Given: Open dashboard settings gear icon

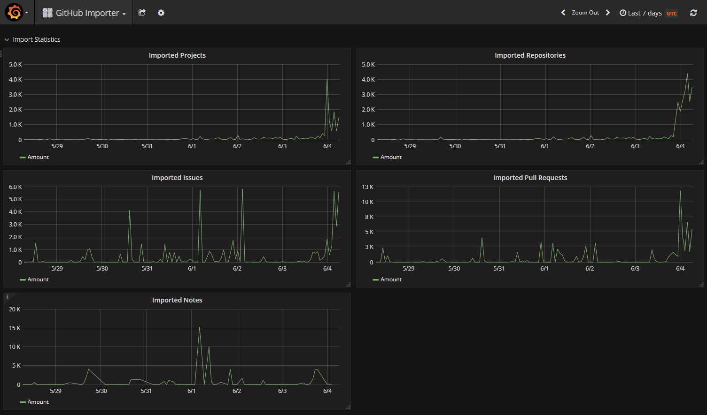Looking at the screenshot, I should [161, 13].
